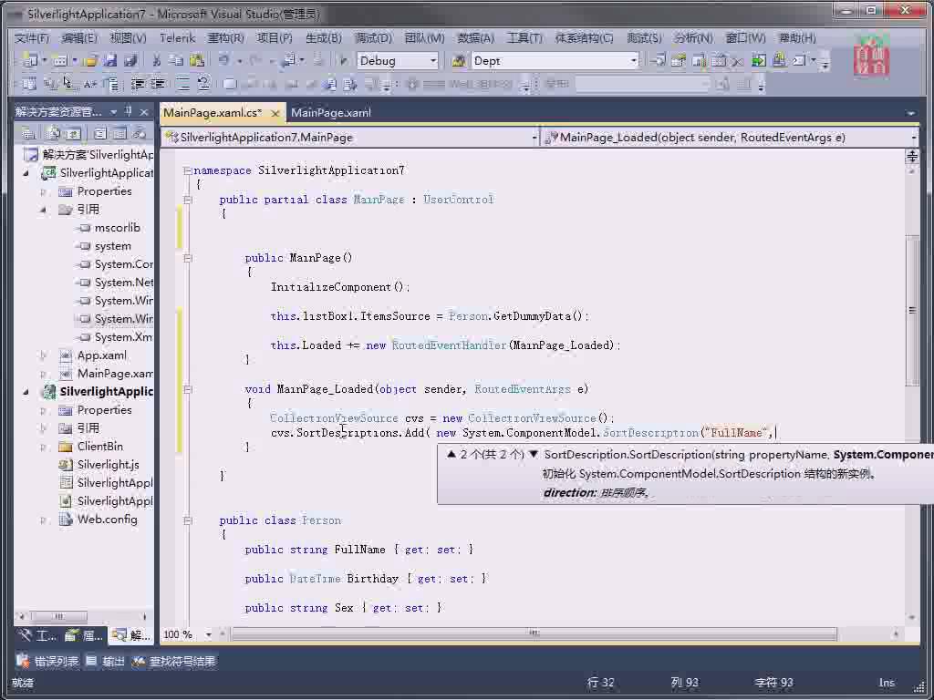Open the toolbox tab at panel bottom
The height and width of the screenshot is (700, 934).
tap(36, 635)
